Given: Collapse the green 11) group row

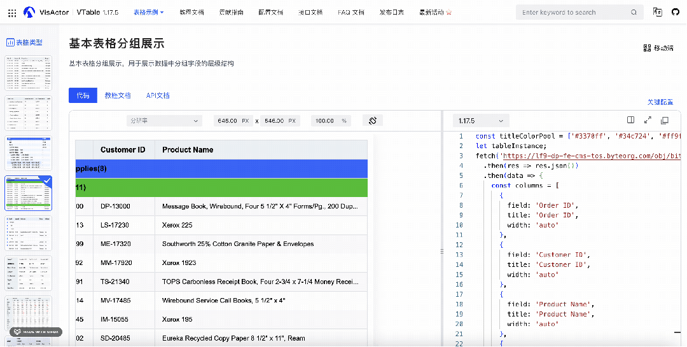Looking at the screenshot, I should tap(221, 187).
